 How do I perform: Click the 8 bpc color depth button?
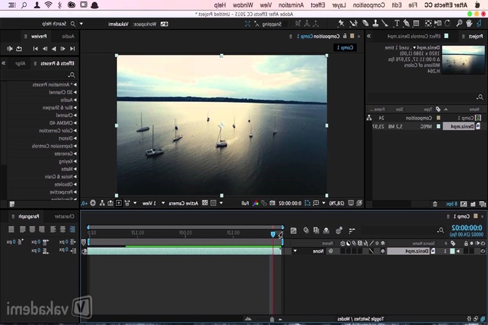pos(452,204)
